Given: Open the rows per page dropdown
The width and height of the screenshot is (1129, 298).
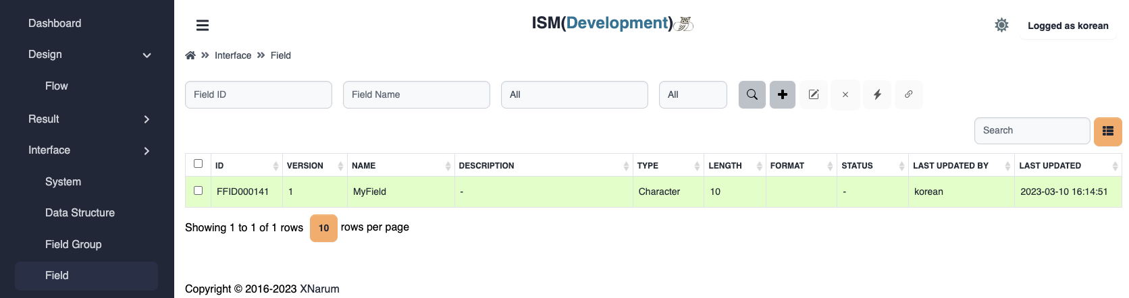Looking at the screenshot, I should pyautogui.click(x=323, y=228).
